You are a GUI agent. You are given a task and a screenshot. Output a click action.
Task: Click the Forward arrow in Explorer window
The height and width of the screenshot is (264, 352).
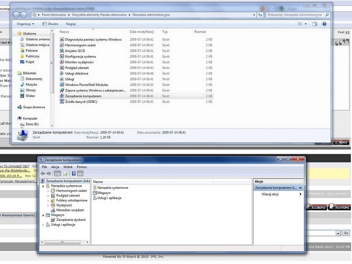tap(24, 15)
